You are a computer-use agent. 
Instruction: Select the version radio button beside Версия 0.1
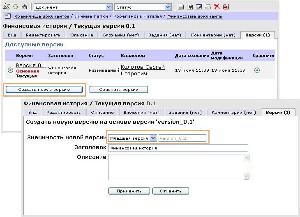(x=10, y=70)
